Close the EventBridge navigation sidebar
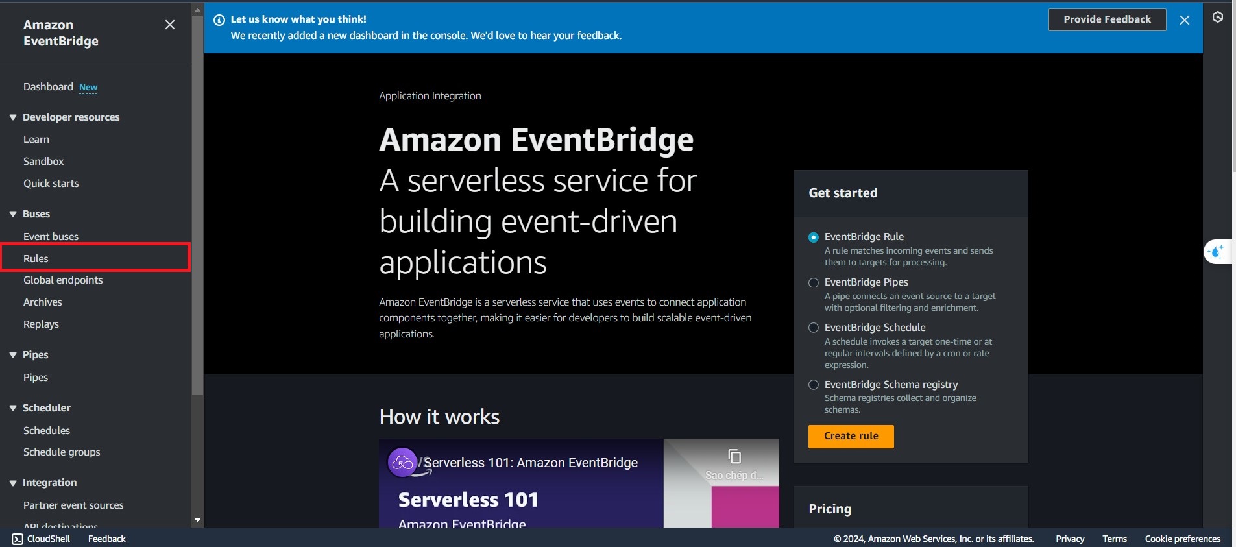The width and height of the screenshot is (1236, 547). [170, 25]
